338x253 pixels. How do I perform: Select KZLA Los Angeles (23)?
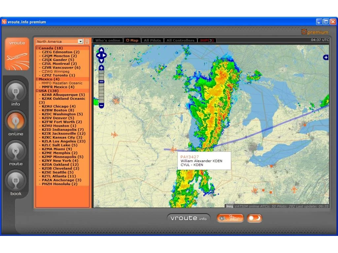tap(64, 141)
